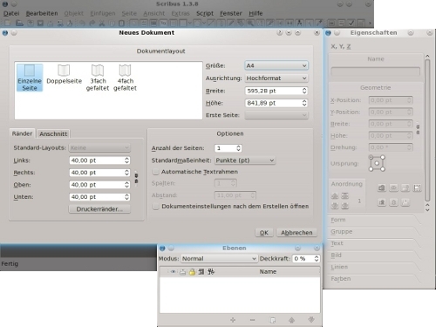Open the Hilfe menu
Image resolution: width=436 pixels, height=327 pixels.
point(255,13)
